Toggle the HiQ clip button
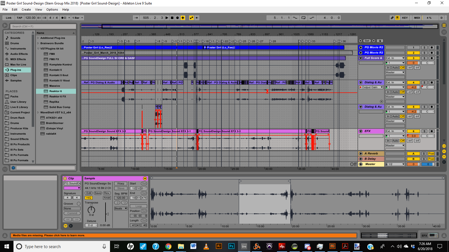The height and width of the screenshot is (252, 449). 89,198
